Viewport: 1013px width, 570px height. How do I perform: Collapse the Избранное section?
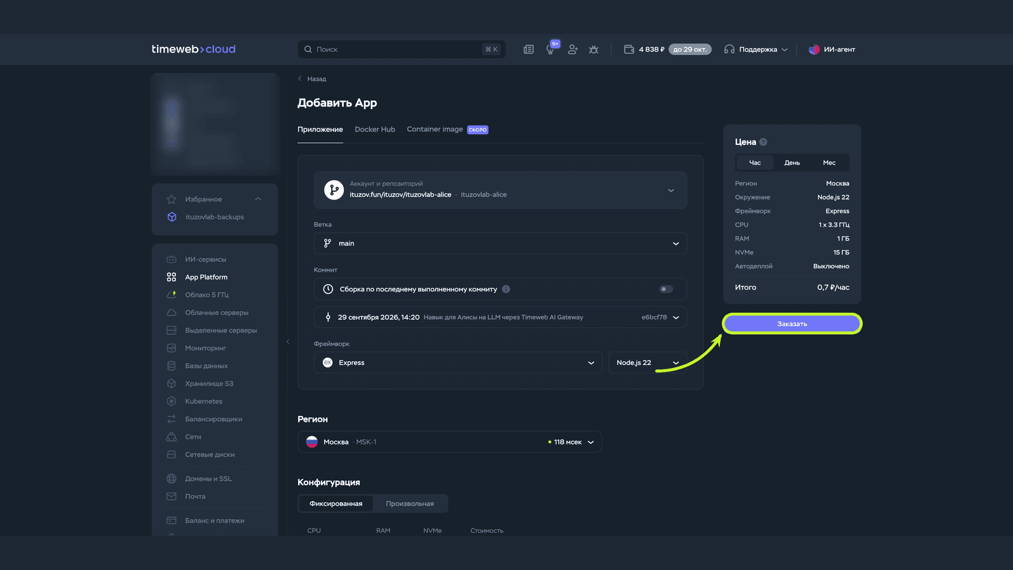tap(258, 199)
